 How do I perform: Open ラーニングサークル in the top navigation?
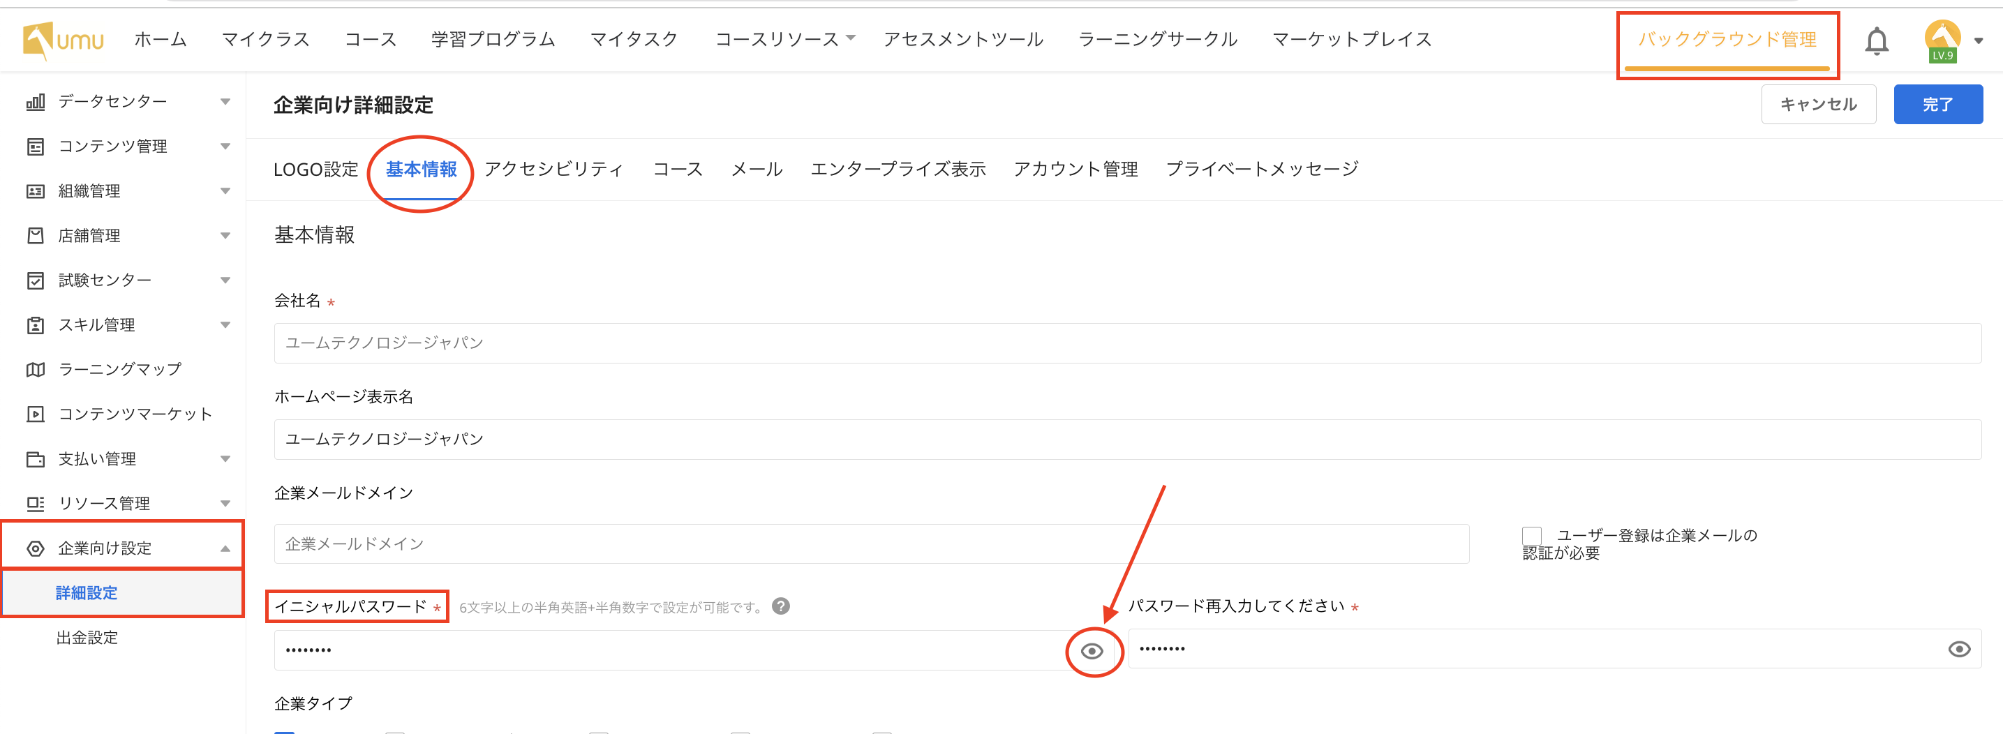[1158, 39]
